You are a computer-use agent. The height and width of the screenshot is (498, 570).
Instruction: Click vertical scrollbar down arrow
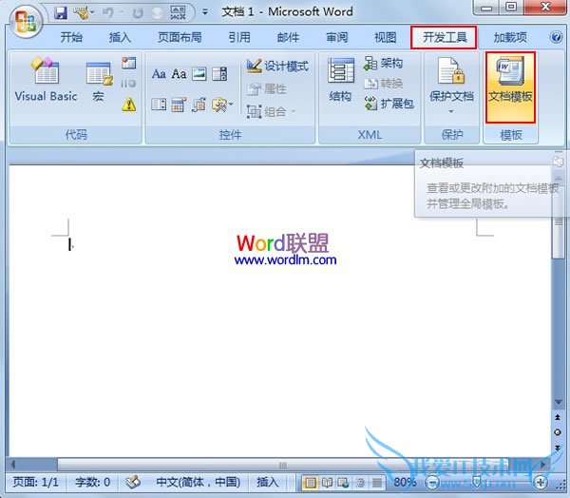pos(558,402)
